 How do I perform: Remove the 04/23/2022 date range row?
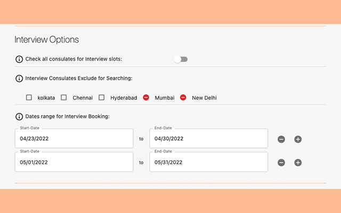281,139
